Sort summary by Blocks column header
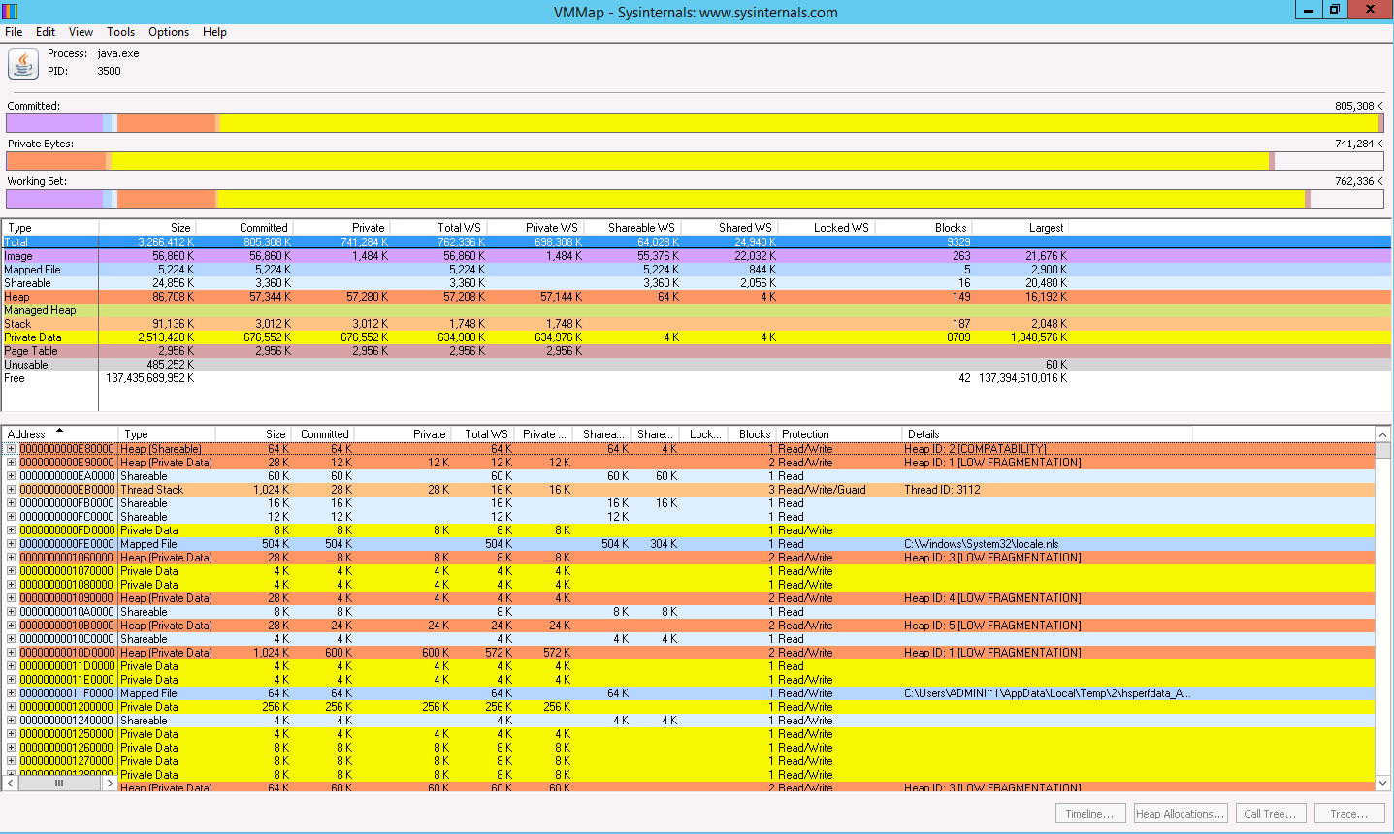 [924, 228]
